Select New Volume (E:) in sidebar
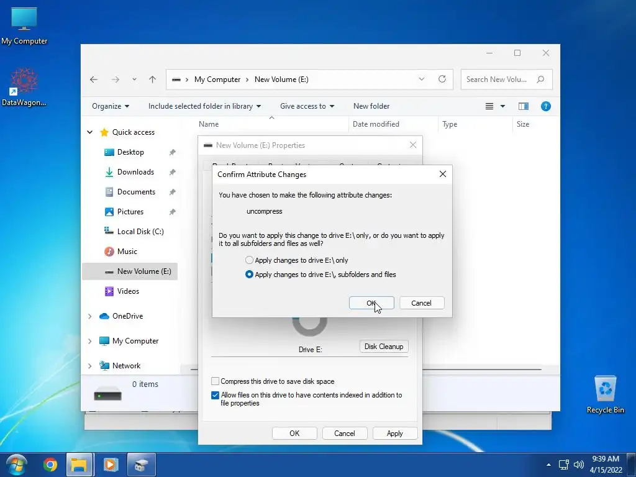The width and height of the screenshot is (636, 477). click(130, 271)
